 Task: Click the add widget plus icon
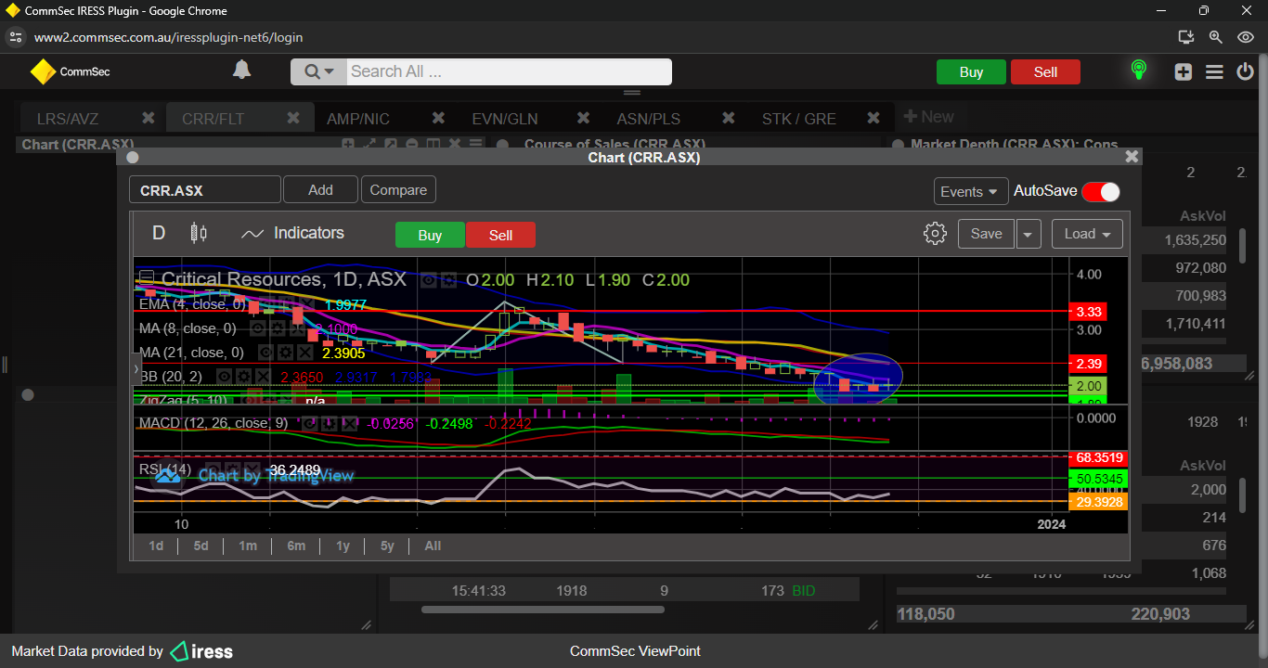tap(1183, 71)
